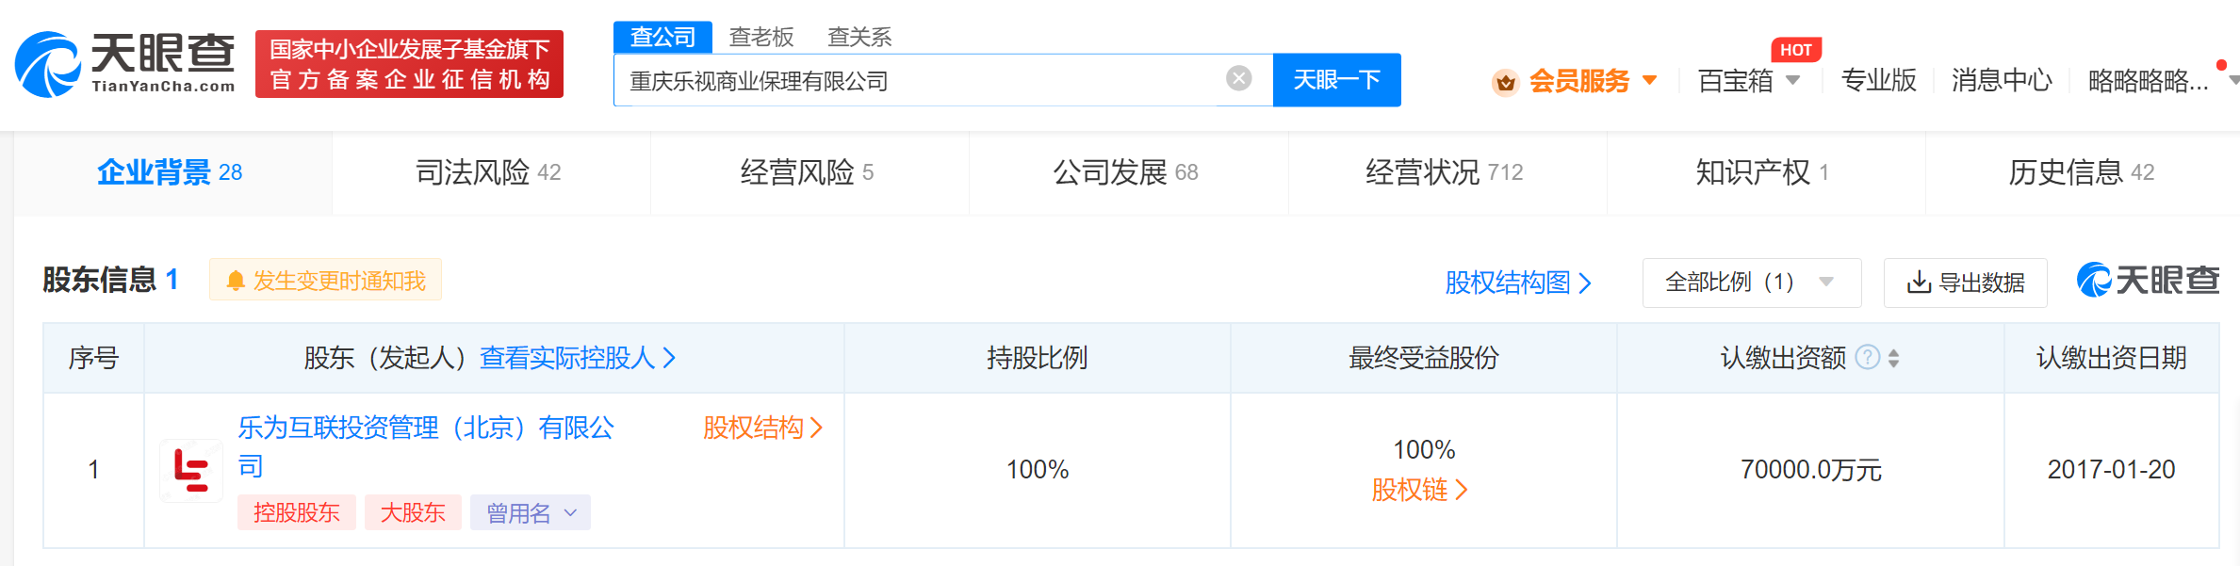
Task: Switch to the 查老板 search tab
Action: tap(761, 37)
